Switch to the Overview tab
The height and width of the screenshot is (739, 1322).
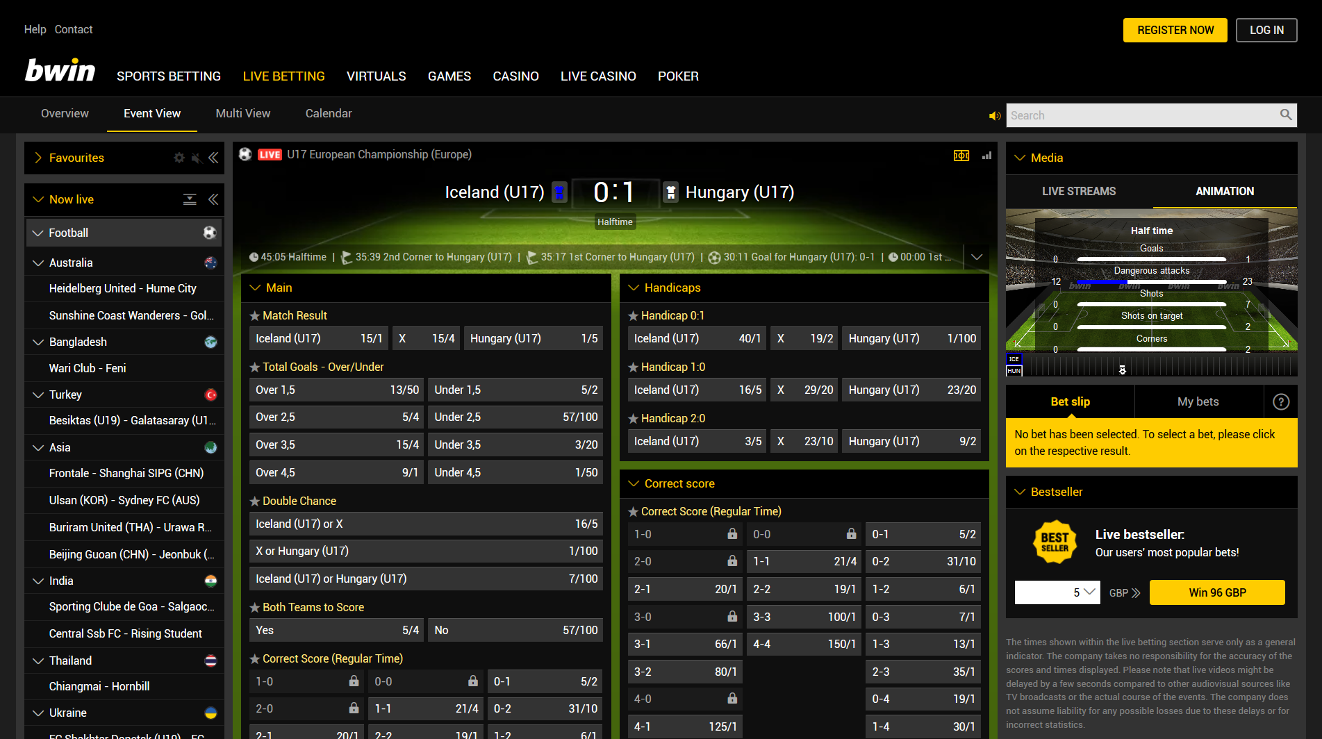65,113
